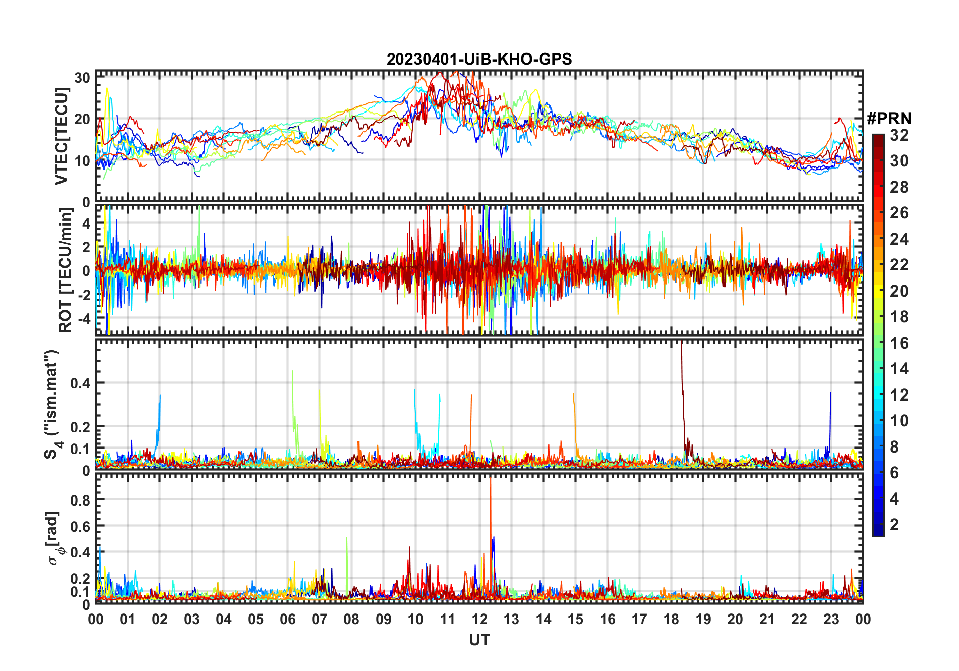Click the #PRN colorbar title
Image resolution: width=959 pixels, height=671 pixels.
tap(889, 118)
